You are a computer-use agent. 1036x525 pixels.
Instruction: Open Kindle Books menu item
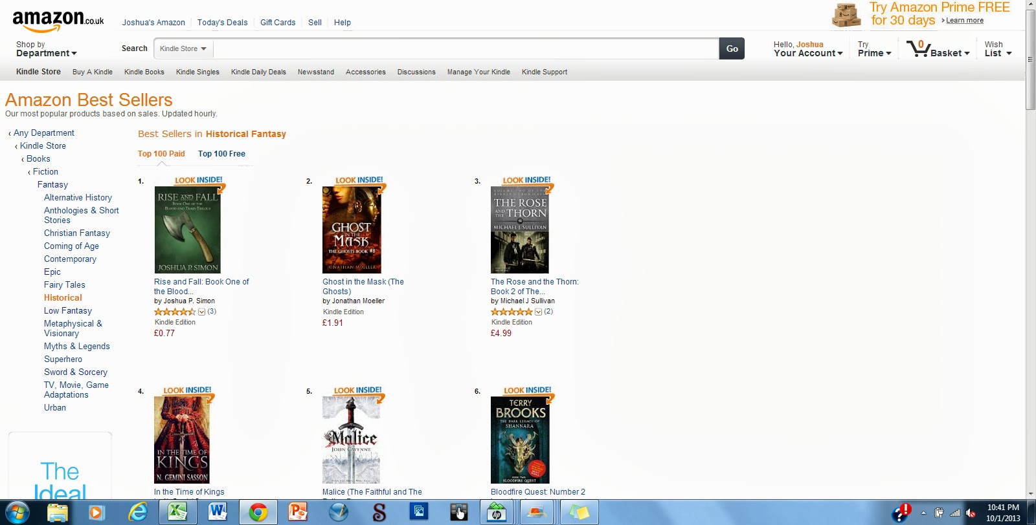click(144, 72)
